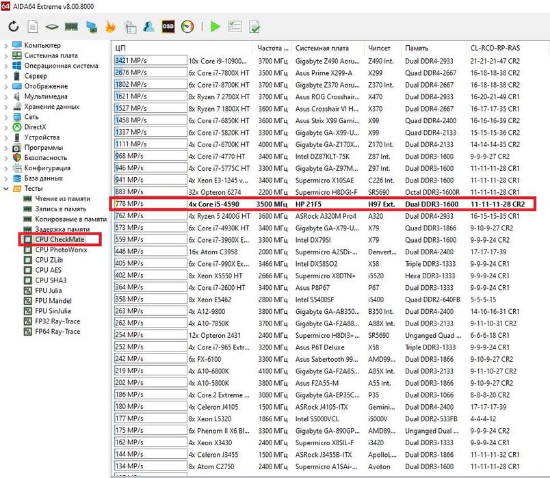This screenshot has height=478, width=550.
Task: Click the Refresh toolbar icon
Action: (x=13, y=27)
